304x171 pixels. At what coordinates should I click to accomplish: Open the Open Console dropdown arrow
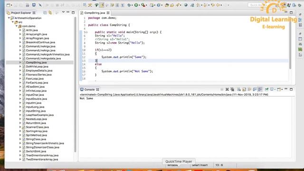tap(282, 89)
